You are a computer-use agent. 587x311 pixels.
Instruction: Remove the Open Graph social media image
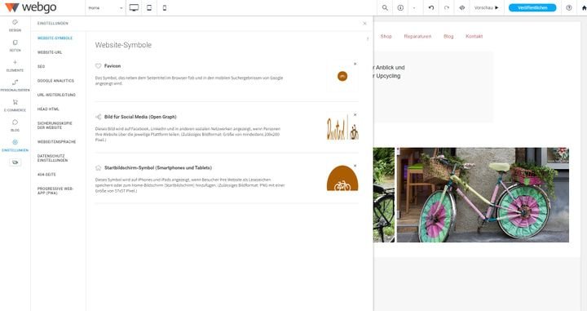(x=355, y=115)
